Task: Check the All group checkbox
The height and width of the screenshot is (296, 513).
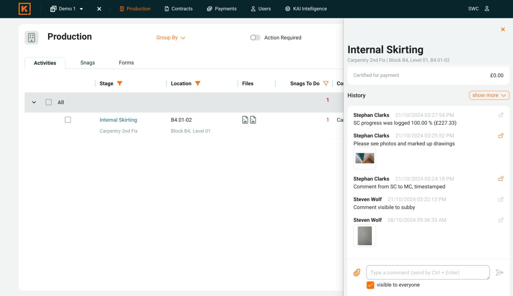Action: coord(49,102)
